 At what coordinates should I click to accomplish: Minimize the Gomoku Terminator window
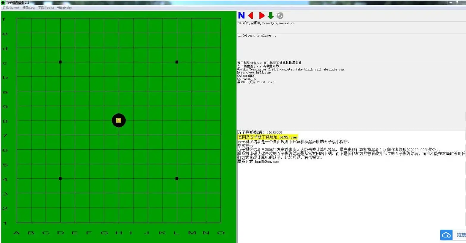pos(451,2)
